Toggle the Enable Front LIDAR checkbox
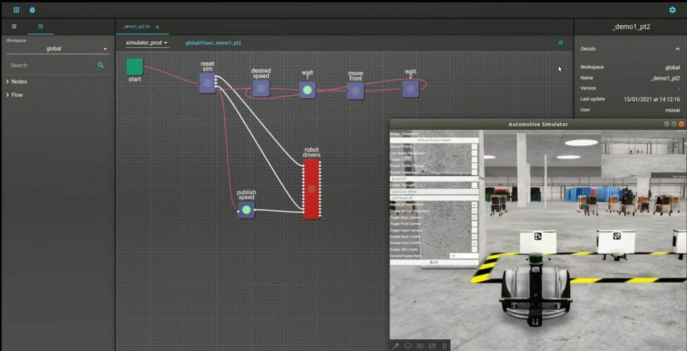Viewport: 687px width, 351px height. click(474, 243)
